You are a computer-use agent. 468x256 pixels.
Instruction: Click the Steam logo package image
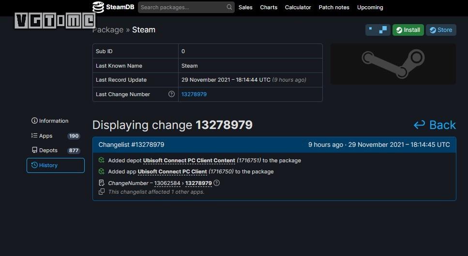(393, 64)
